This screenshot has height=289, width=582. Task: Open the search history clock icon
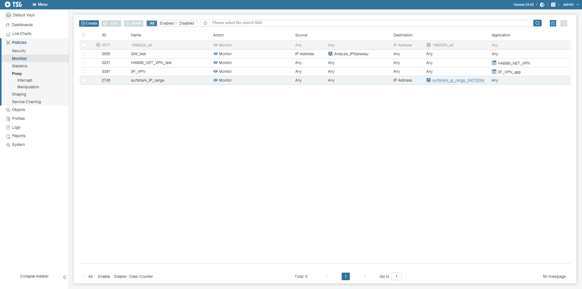205,23
